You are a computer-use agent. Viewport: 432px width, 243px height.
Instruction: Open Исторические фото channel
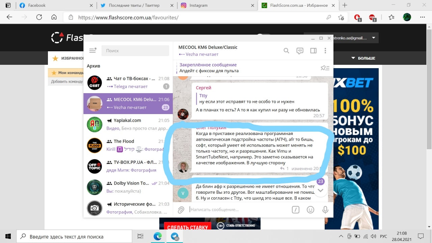click(x=128, y=208)
